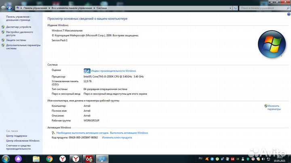
Task: Open NVIDIA tray icon
Action: 238,159
